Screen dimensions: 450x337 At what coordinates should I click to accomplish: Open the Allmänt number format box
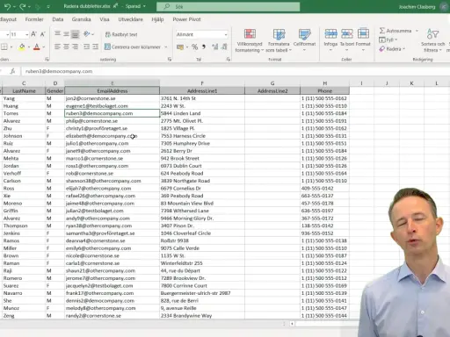point(202,34)
